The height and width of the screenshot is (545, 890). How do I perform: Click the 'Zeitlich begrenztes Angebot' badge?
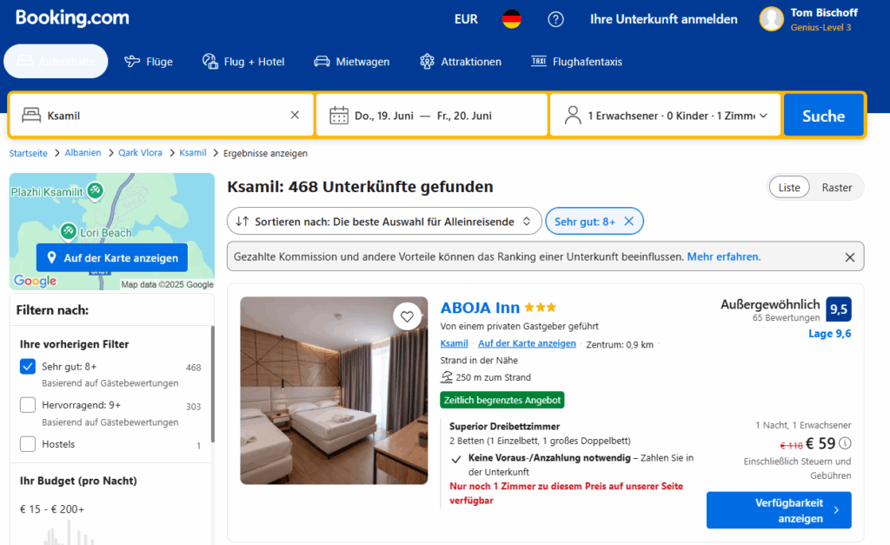502,400
